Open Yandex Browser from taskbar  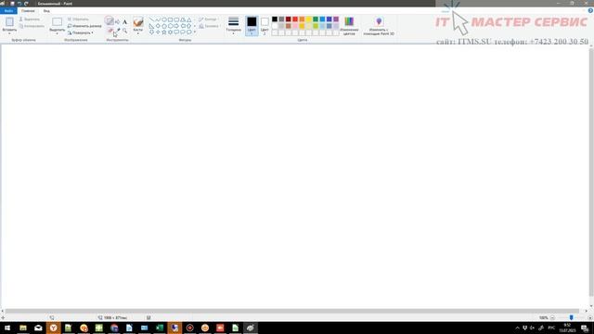tap(54, 328)
